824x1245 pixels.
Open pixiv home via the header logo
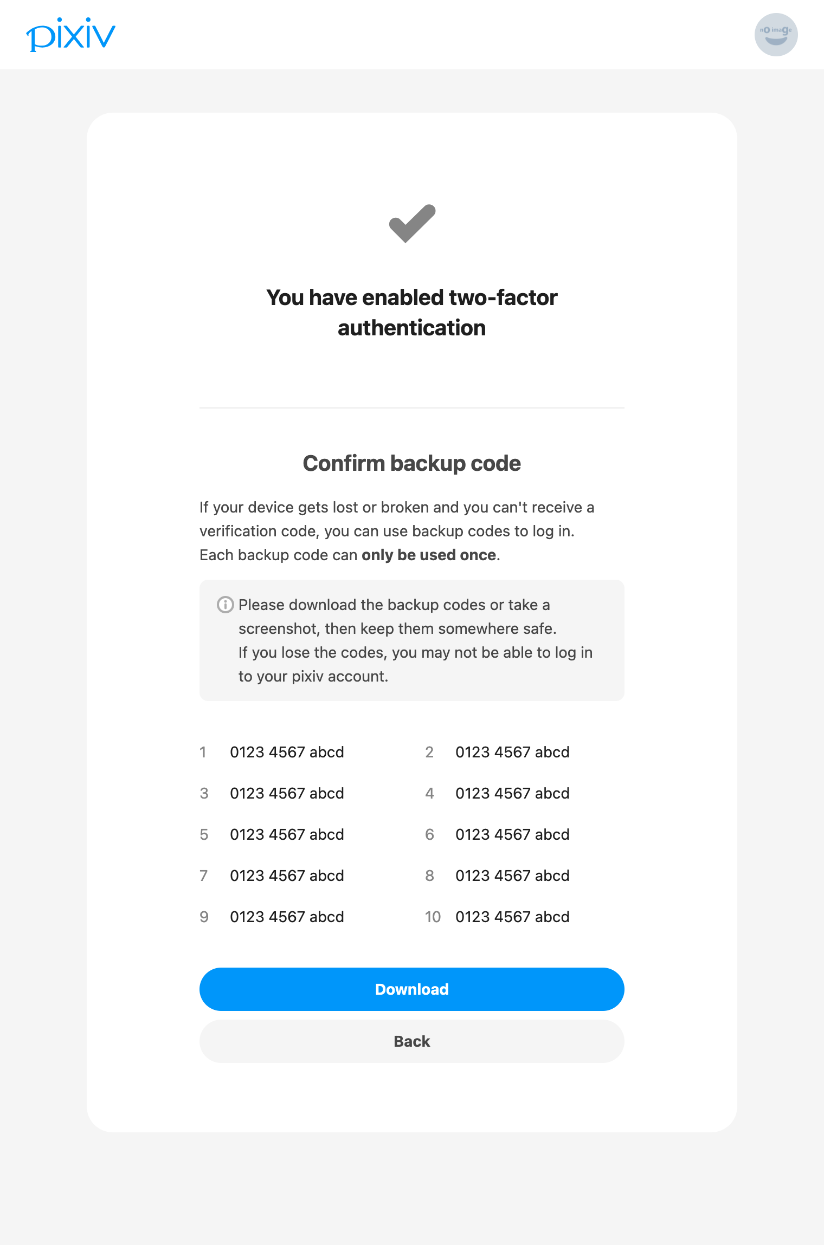[71, 34]
